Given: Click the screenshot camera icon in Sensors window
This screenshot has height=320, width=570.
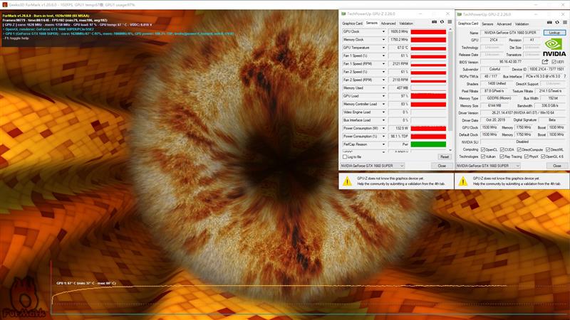Looking at the screenshot, I should coord(434,22).
